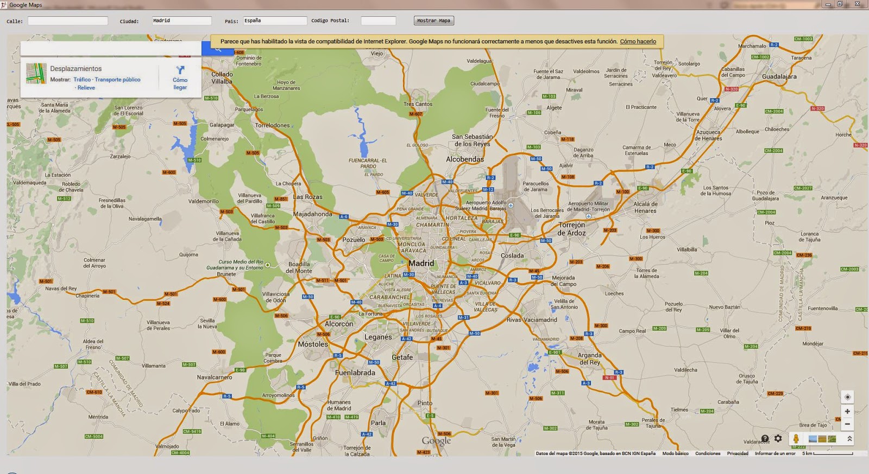Click the Rivas-Vaciamadrid label
The image size is (869, 474).
tap(532, 319)
